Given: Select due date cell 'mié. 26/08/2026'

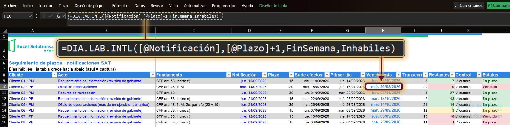Looking at the screenshot, I should coord(384,87).
